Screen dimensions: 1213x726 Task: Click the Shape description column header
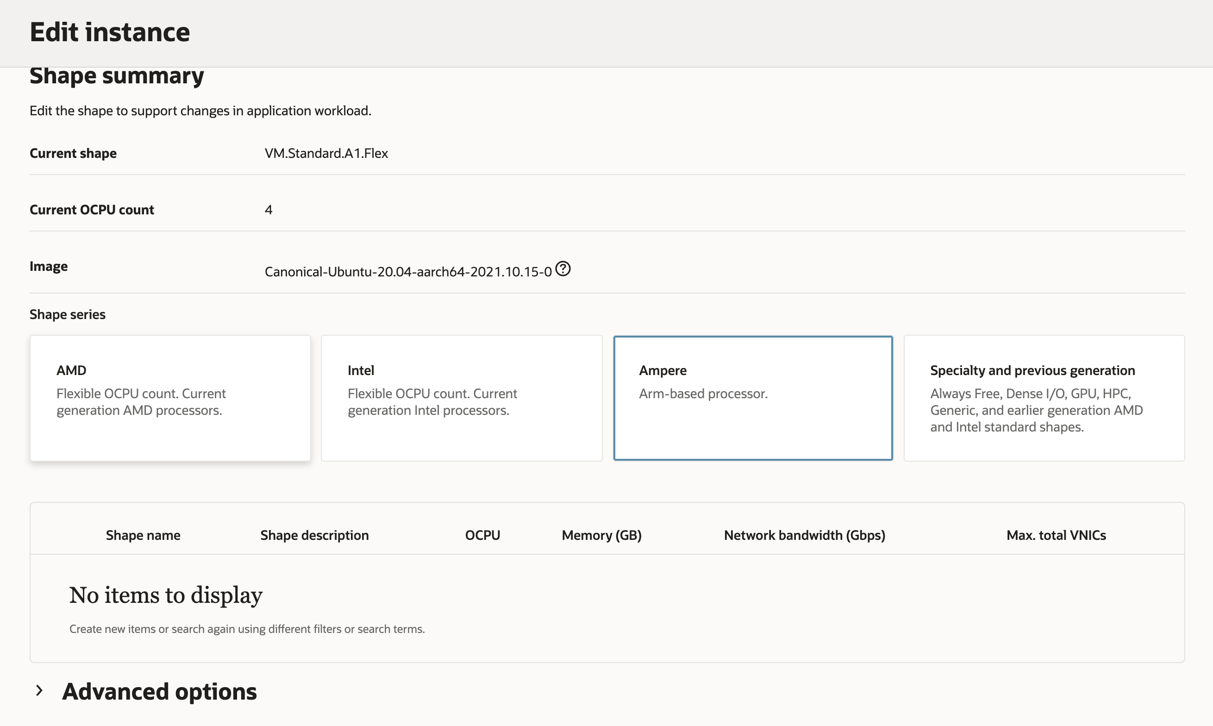(x=314, y=535)
